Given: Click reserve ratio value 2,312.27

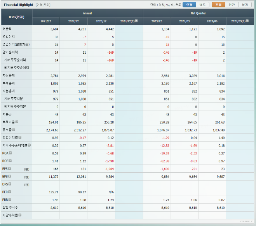Looking at the screenshot, I should [80, 130].
